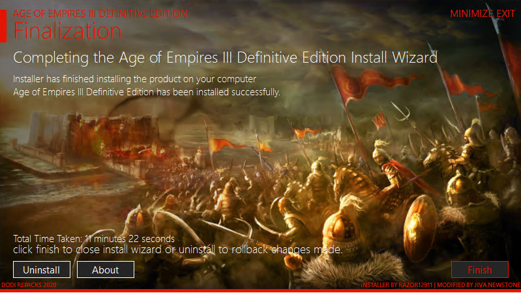This screenshot has height=293, width=521.
Task: Click the 'Installer has finished installing' message
Action: [x=134, y=79]
